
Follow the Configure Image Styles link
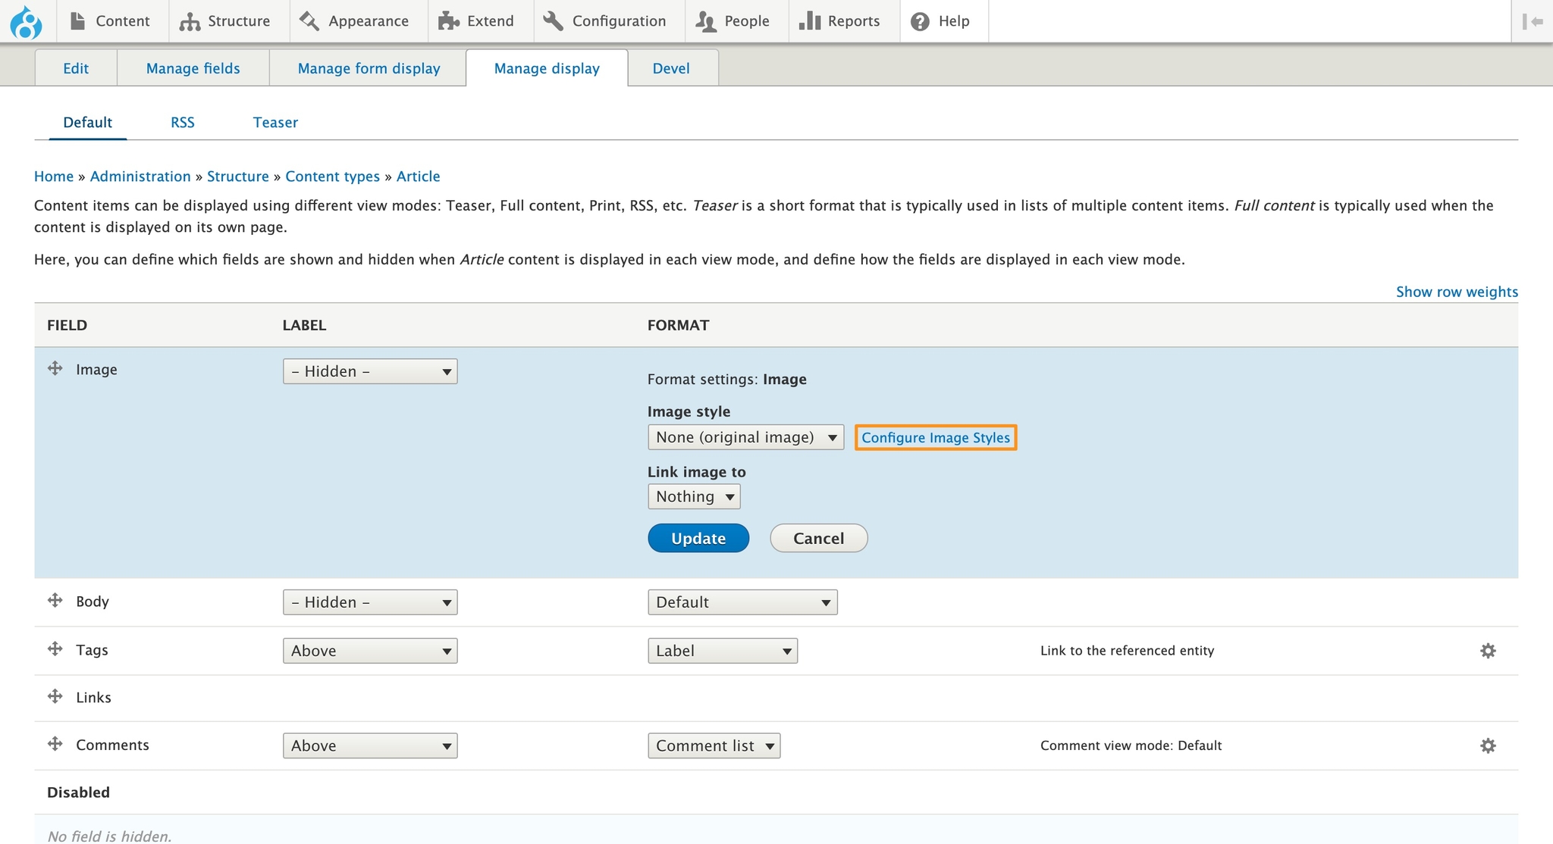pyautogui.click(x=935, y=438)
